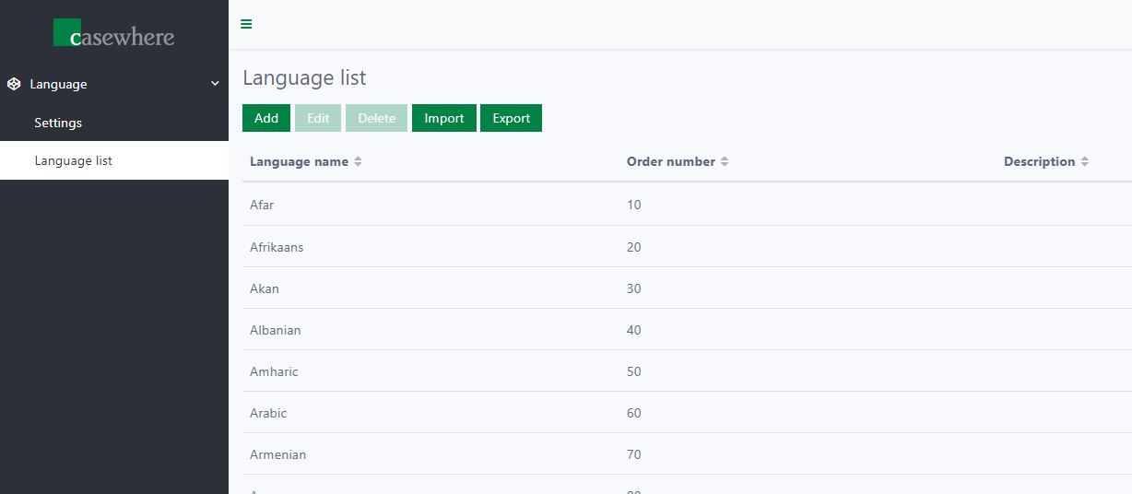Click the Edit button
1132x494 pixels.
[x=318, y=118]
